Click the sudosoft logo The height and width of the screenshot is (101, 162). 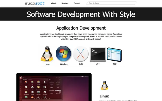(35, 3)
